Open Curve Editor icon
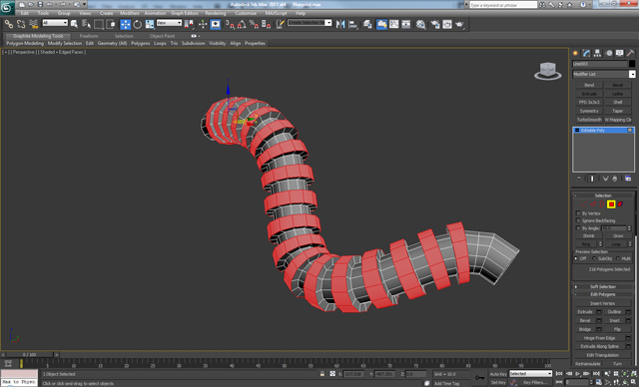 click(394, 24)
